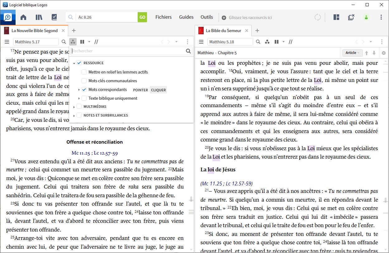Expand the Mots correspondants options
This screenshot has height=253, width=389.
tap(79, 90)
